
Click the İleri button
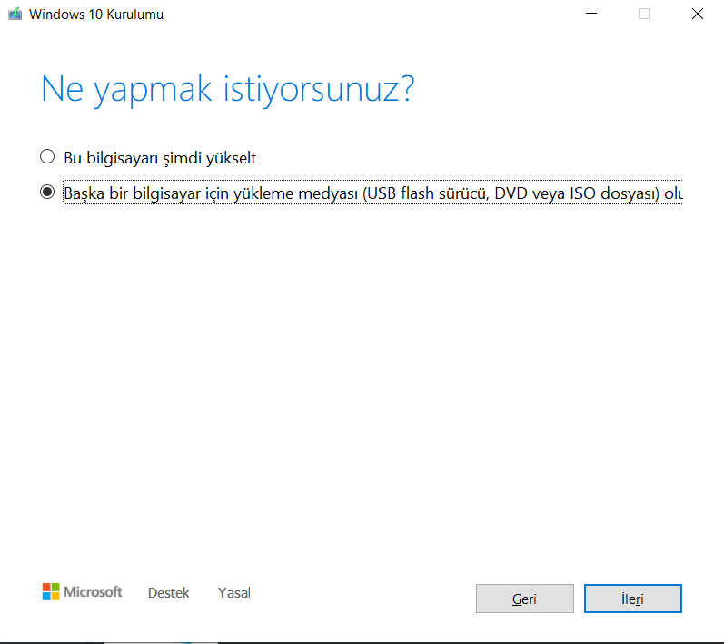tap(632, 599)
